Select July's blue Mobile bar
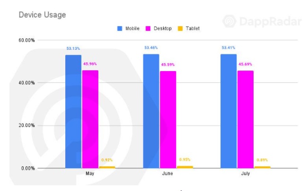Screen dimensions: 308x191 (x=229, y=111)
